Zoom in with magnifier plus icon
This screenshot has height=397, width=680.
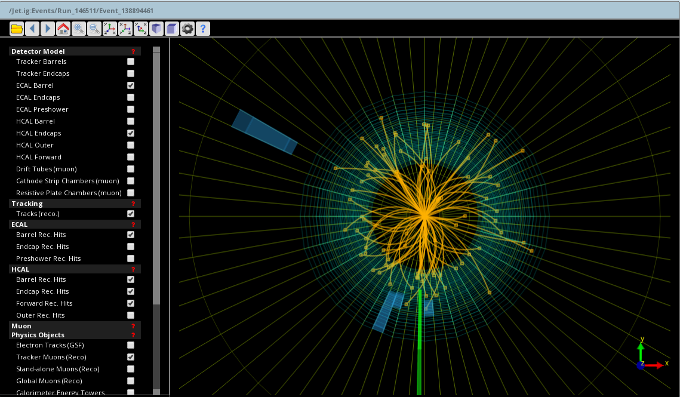click(78, 29)
